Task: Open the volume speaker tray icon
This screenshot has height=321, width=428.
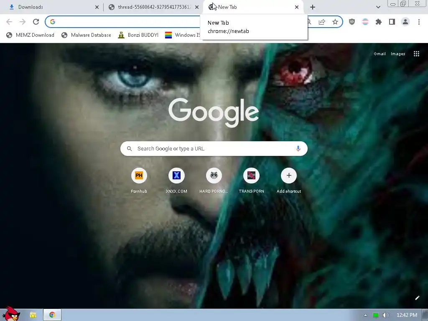Action: click(385, 315)
